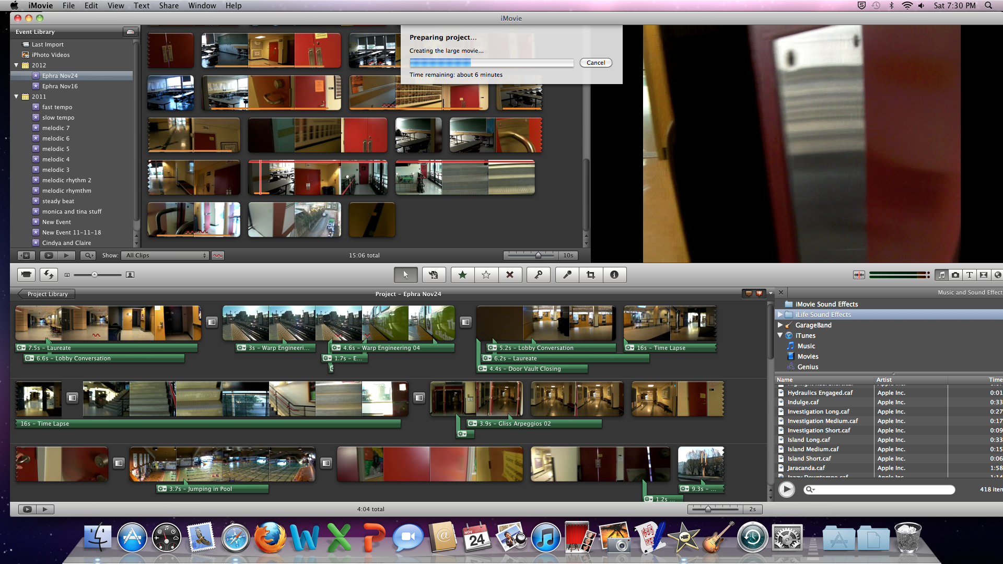Image resolution: width=1003 pixels, height=564 pixels.
Task: Open sound search field magnifier dropdown
Action: click(x=810, y=489)
